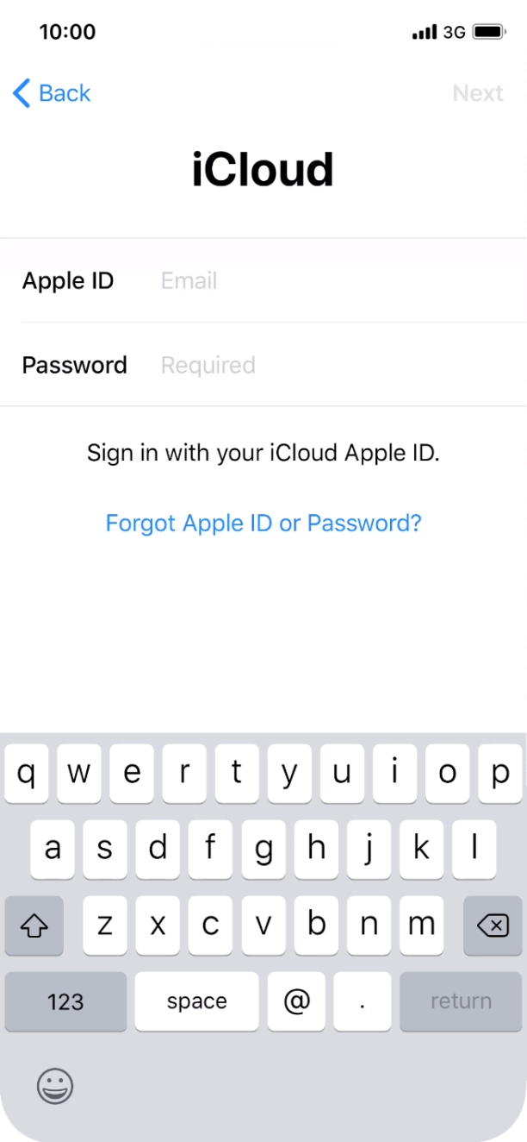Tap the return key
527x1142 pixels.
click(x=461, y=1001)
